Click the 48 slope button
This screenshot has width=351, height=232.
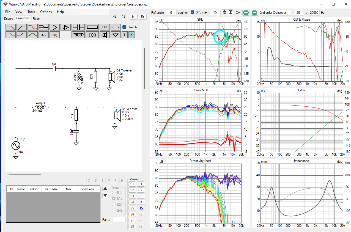115,17
